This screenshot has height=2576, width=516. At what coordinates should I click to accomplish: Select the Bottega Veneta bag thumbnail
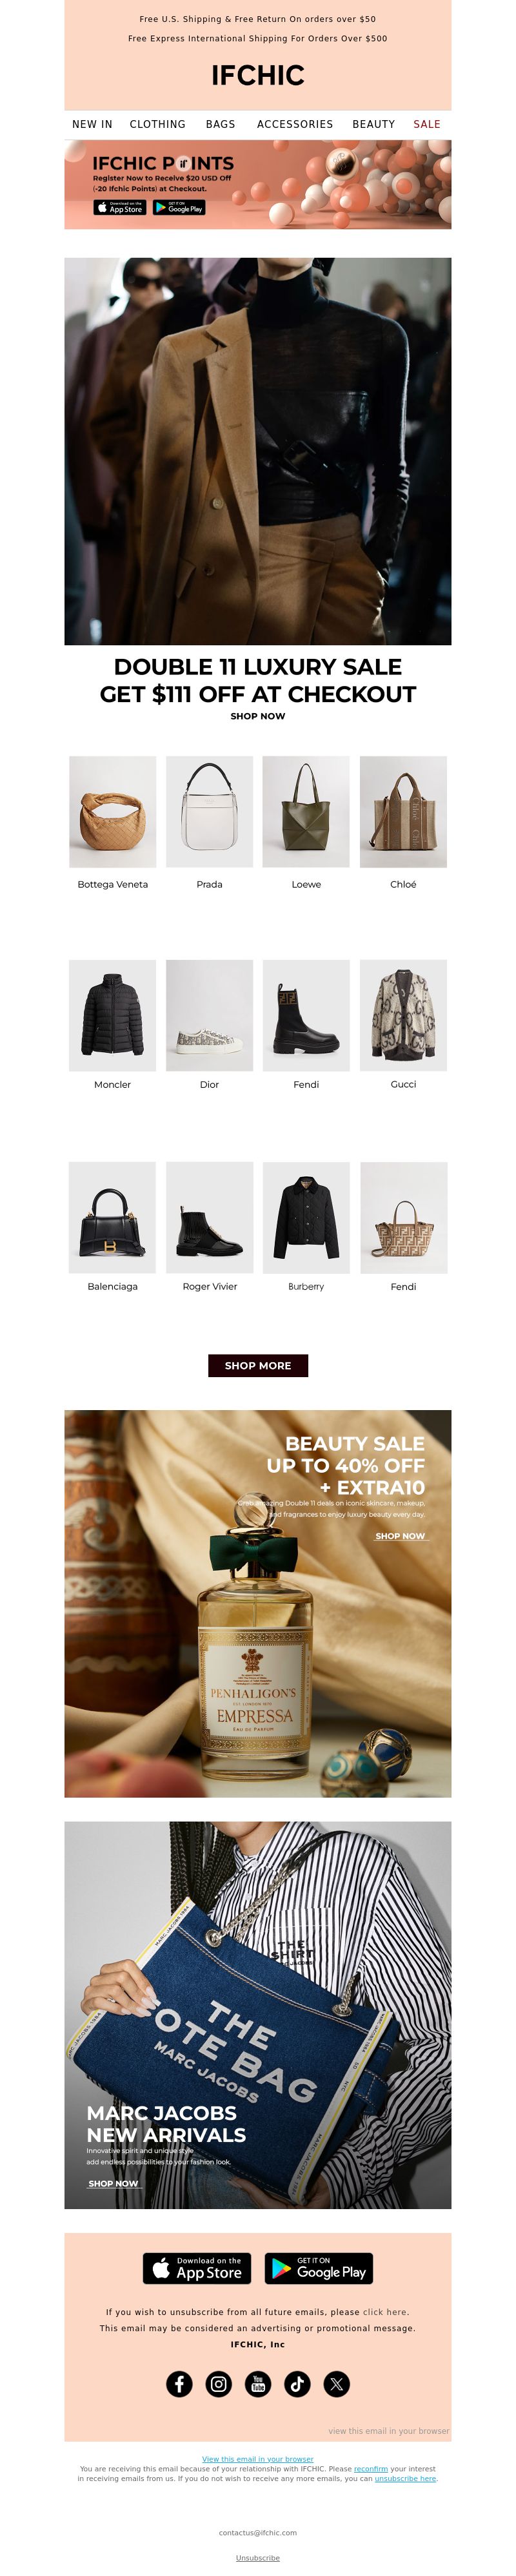tap(113, 811)
